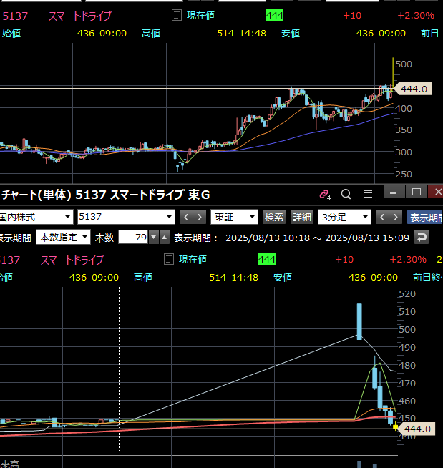Click the +2.30% change in upper panel
Screen dimensions: 443x468
[416, 15]
